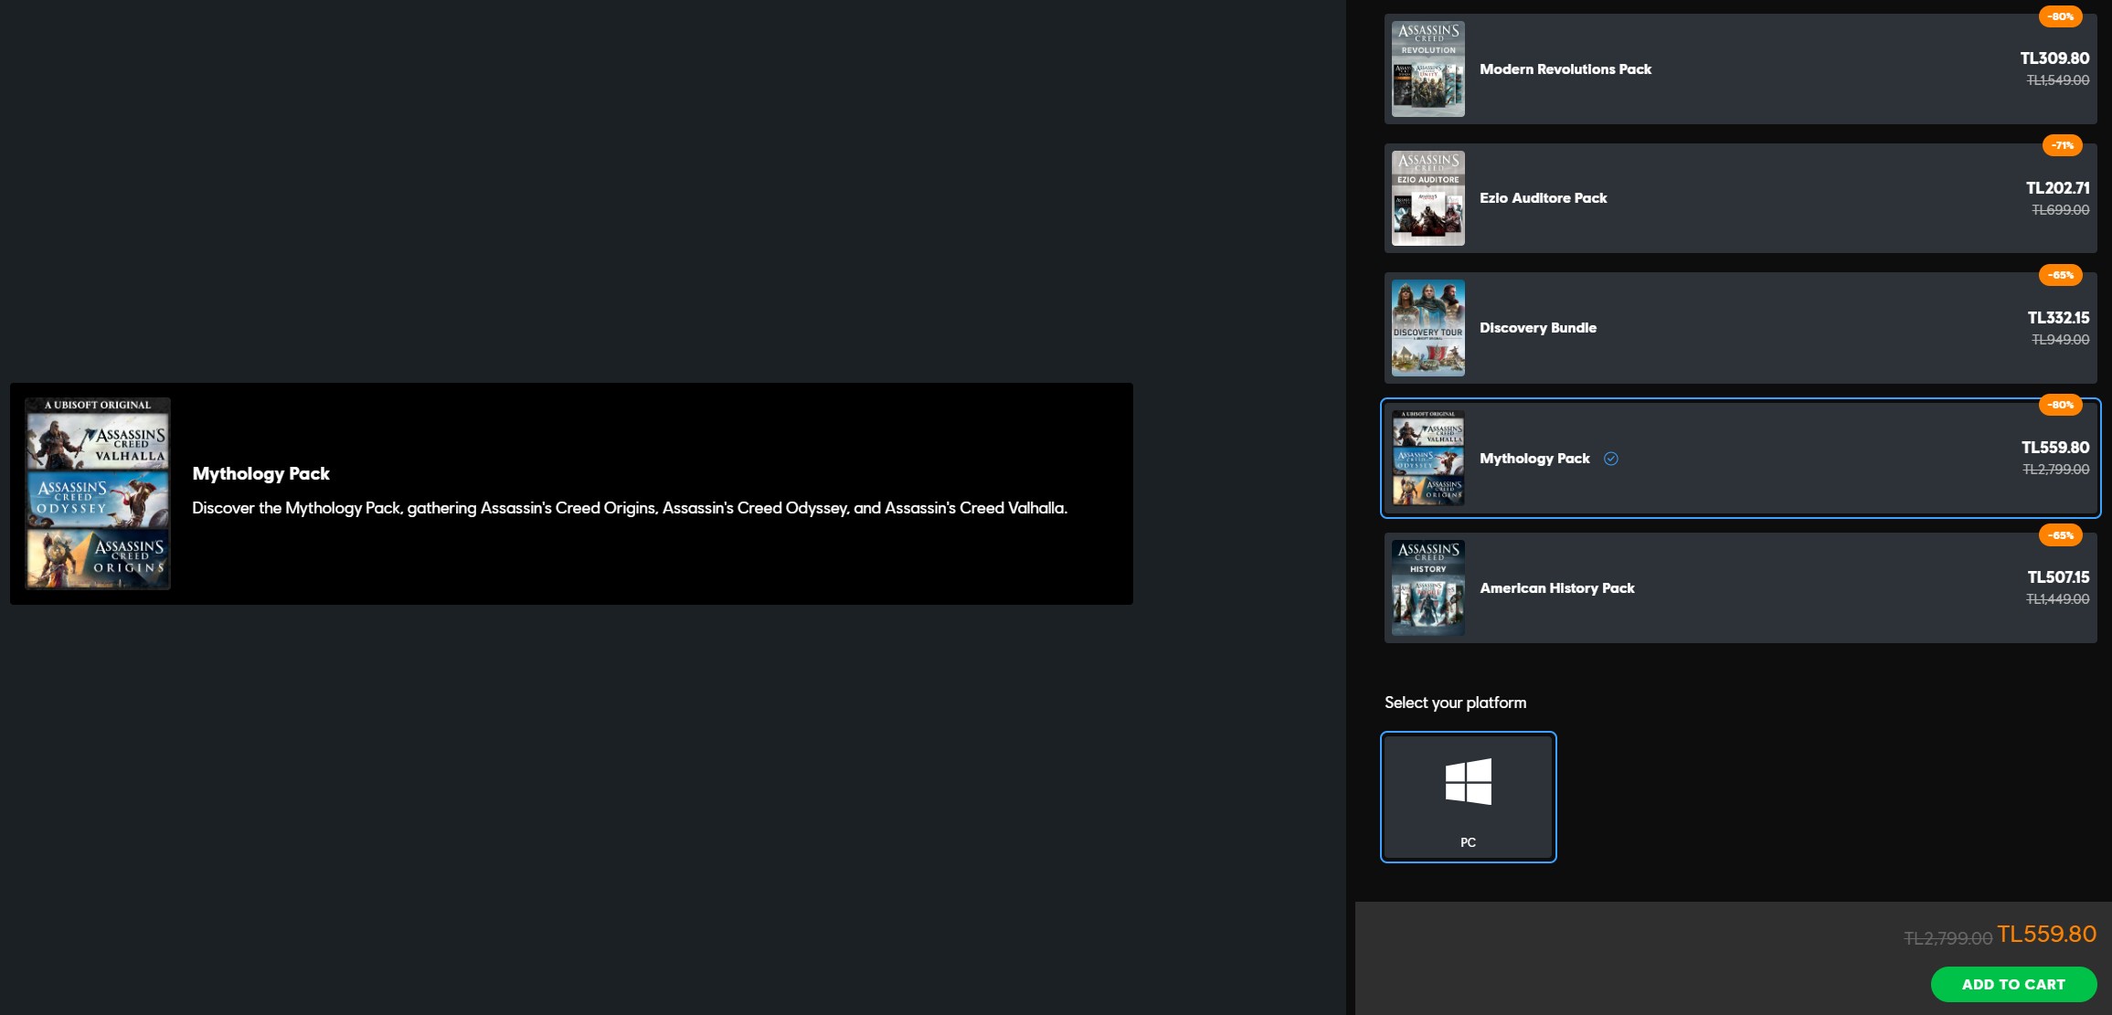Viewport: 2112px width, 1015px height.
Task: Click the -80% badge on Modern Revolutions Pack
Action: pos(2060,16)
